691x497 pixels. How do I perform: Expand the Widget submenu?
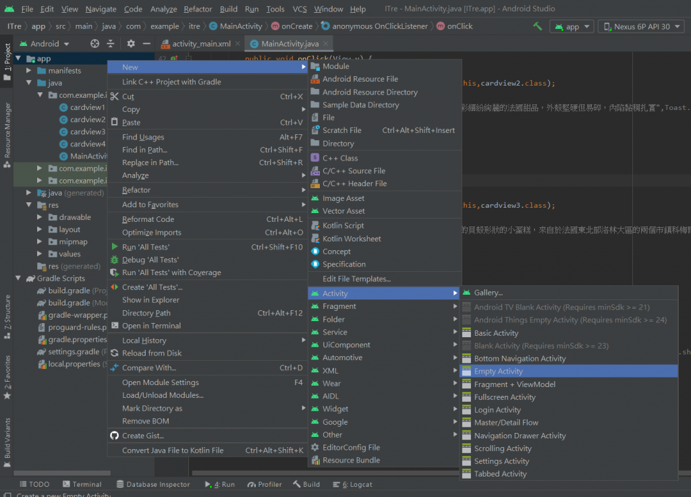[x=384, y=409]
